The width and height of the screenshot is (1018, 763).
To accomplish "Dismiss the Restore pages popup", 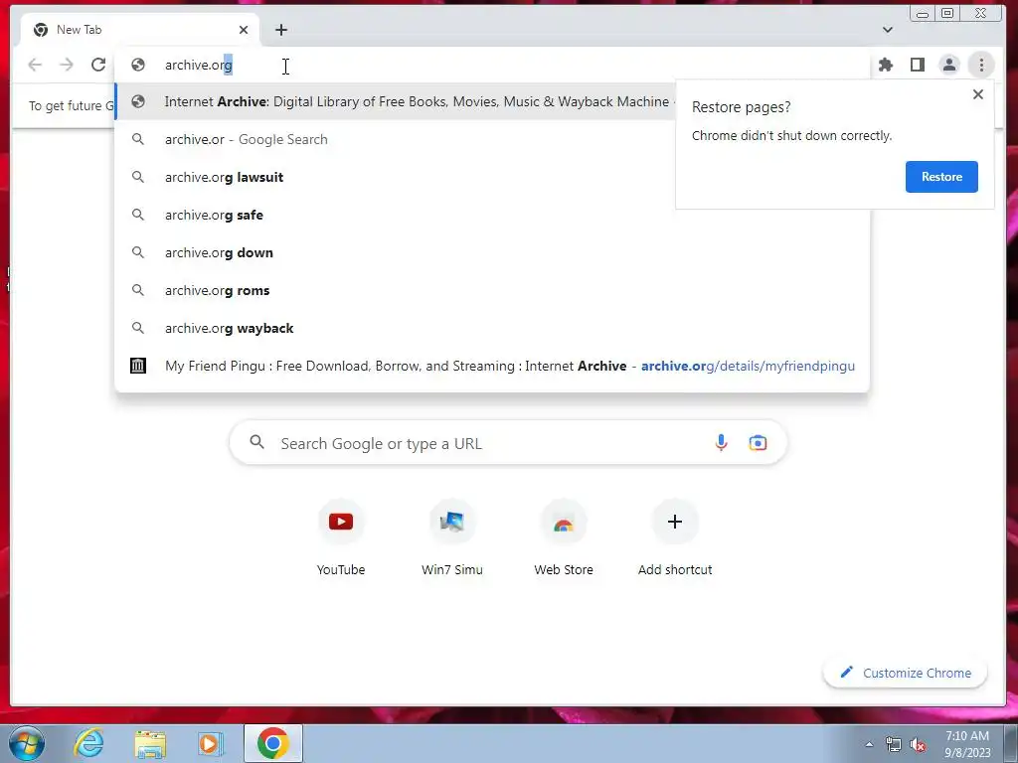I will [x=978, y=94].
